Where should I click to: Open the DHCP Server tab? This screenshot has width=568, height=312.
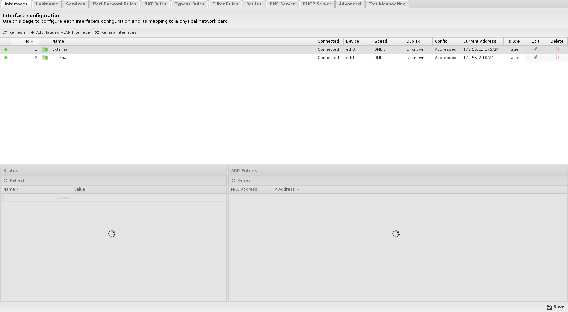(x=317, y=4)
